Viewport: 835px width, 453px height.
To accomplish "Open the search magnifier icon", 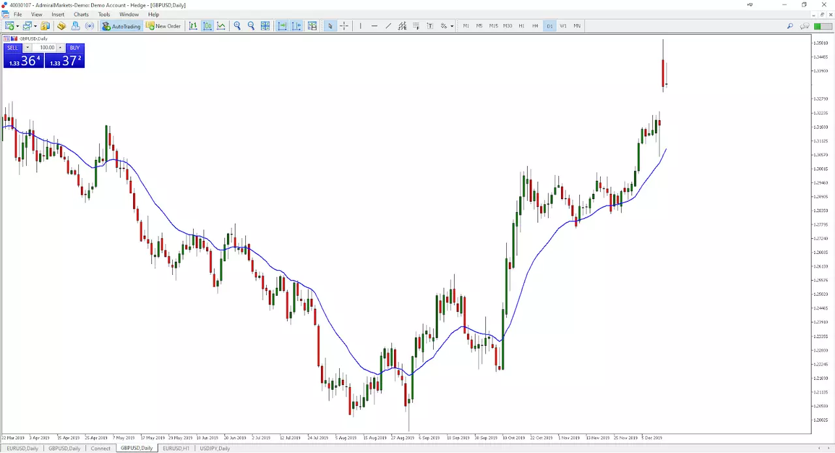I will pyautogui.click(x=789, y=26).
